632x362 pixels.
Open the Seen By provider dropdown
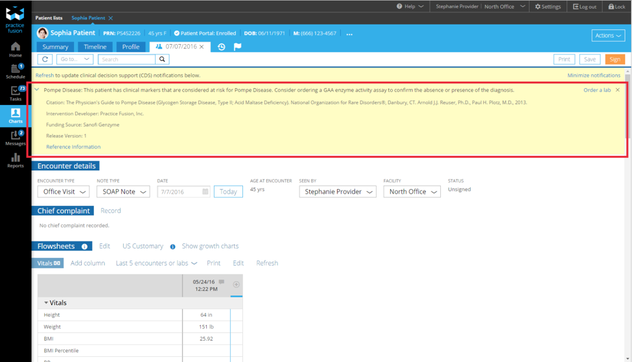[338, 192]
